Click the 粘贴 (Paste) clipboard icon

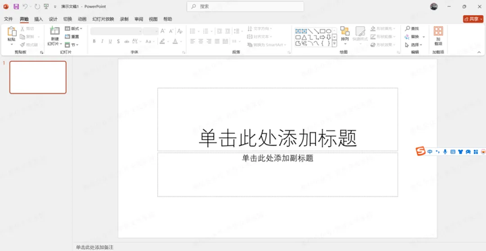tap(11, 32)
